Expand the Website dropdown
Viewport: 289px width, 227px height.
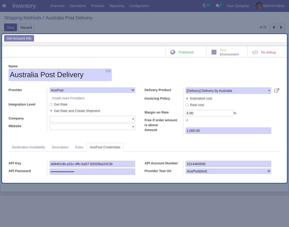point(92,127)
